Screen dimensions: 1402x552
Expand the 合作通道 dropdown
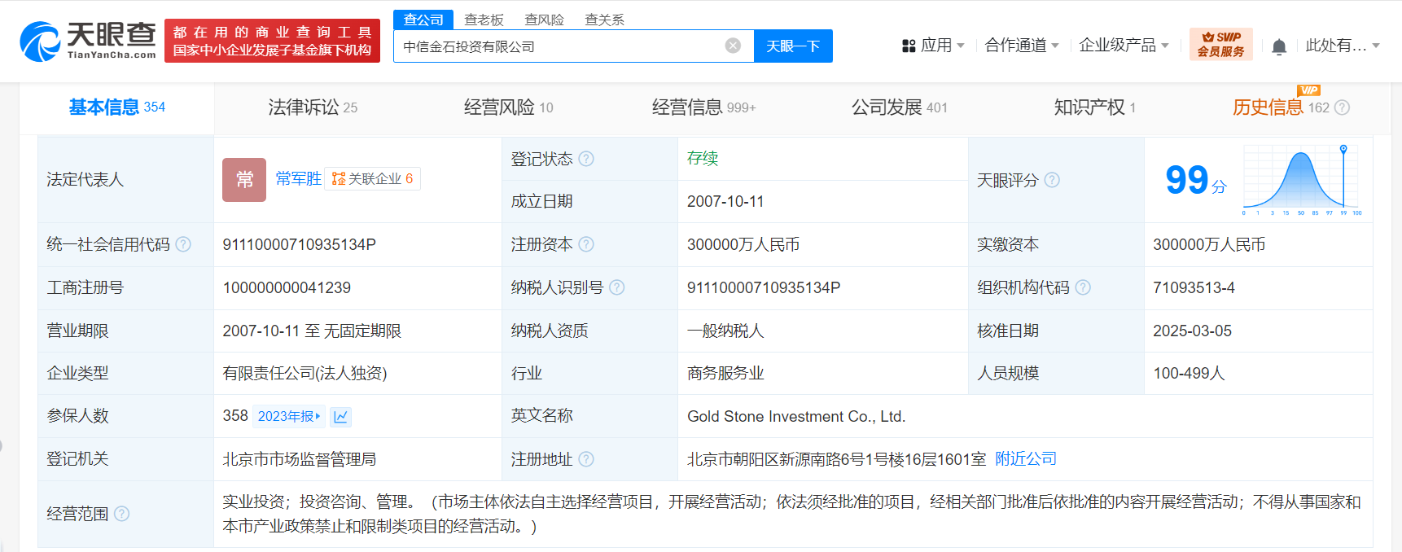[1021, 46]
